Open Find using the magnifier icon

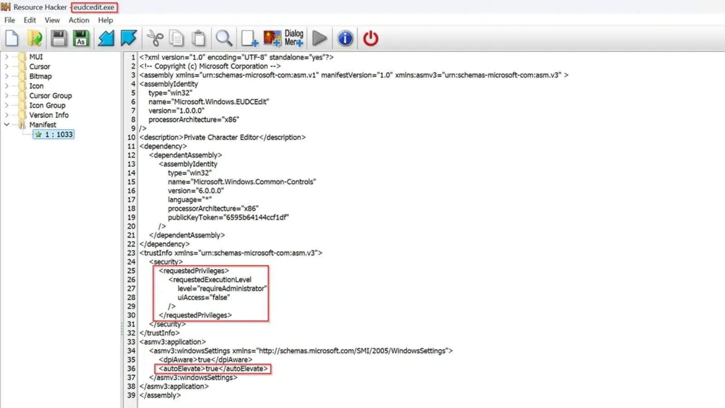coord(224,38)
